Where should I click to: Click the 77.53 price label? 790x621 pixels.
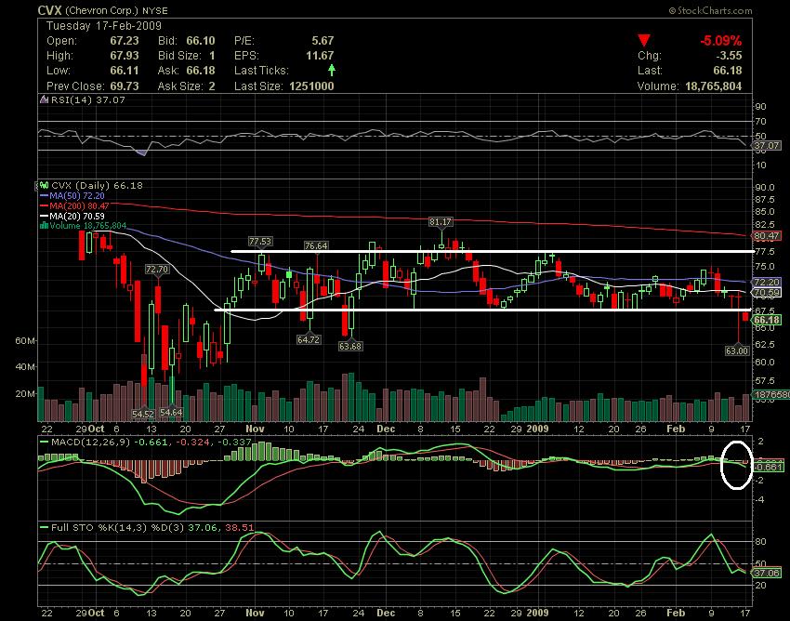260,242
